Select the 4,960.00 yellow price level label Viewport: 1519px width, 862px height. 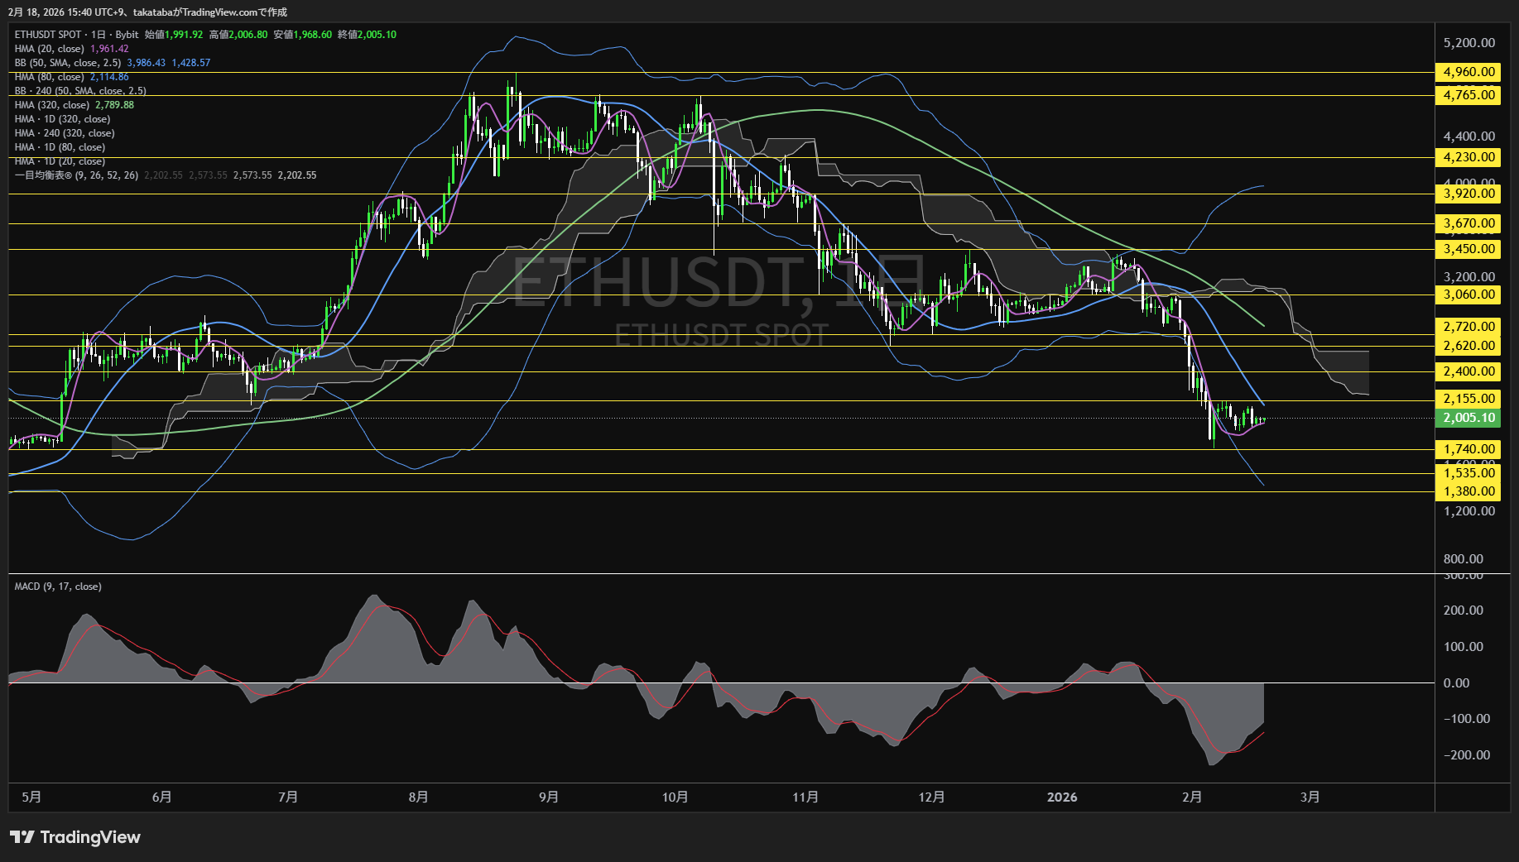point(1469,72)
